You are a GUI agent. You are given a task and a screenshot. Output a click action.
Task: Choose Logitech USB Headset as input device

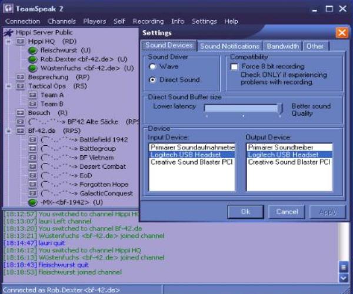tap(192, 155)
